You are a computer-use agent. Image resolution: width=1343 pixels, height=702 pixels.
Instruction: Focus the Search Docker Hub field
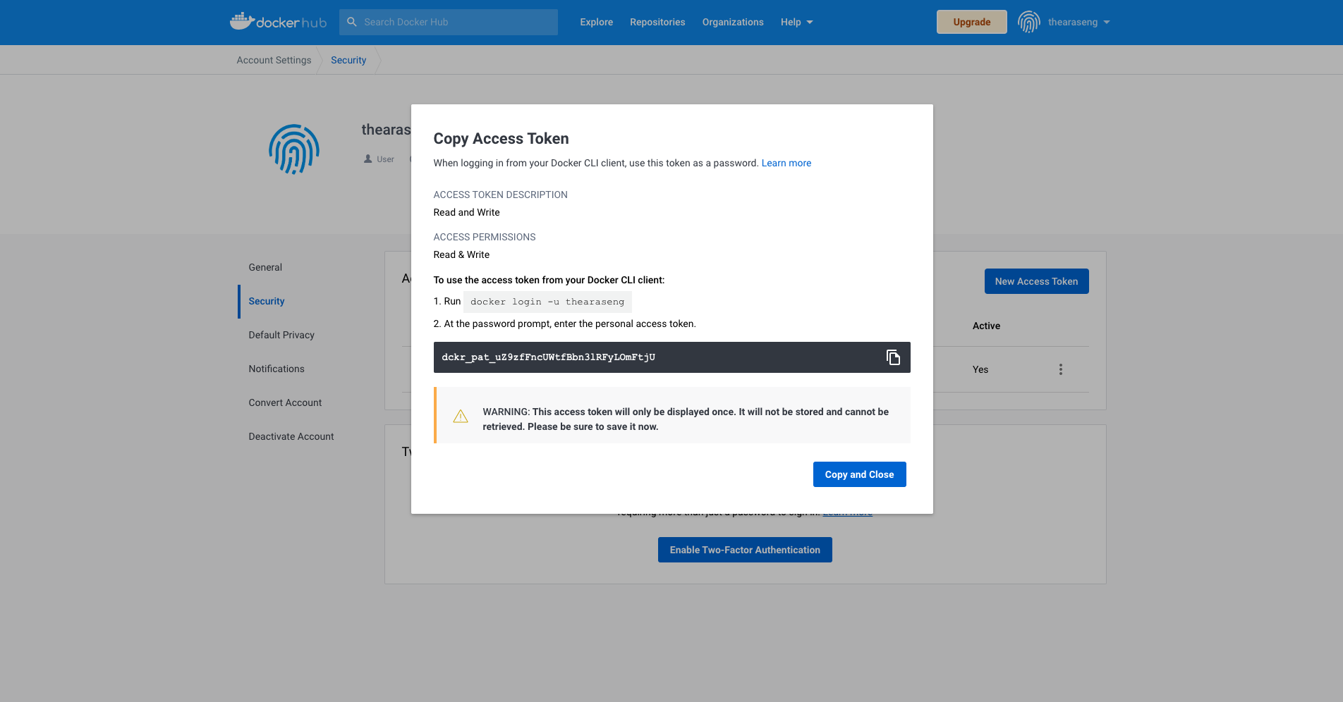(x=449, y=22)
